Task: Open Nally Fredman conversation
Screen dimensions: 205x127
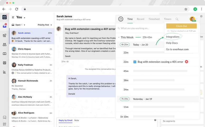Action: tap(32, 68)
